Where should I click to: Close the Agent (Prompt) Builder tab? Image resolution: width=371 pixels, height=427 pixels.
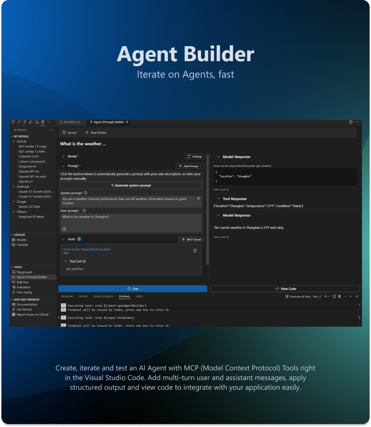(127, 122)
